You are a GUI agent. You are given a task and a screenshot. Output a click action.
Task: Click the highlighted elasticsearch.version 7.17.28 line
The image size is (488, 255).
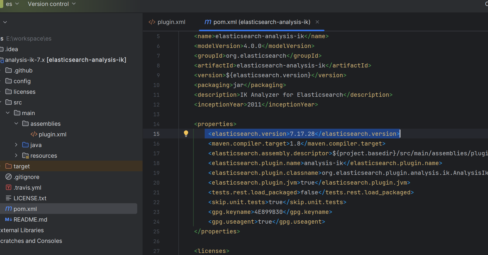tap(304, 134)
